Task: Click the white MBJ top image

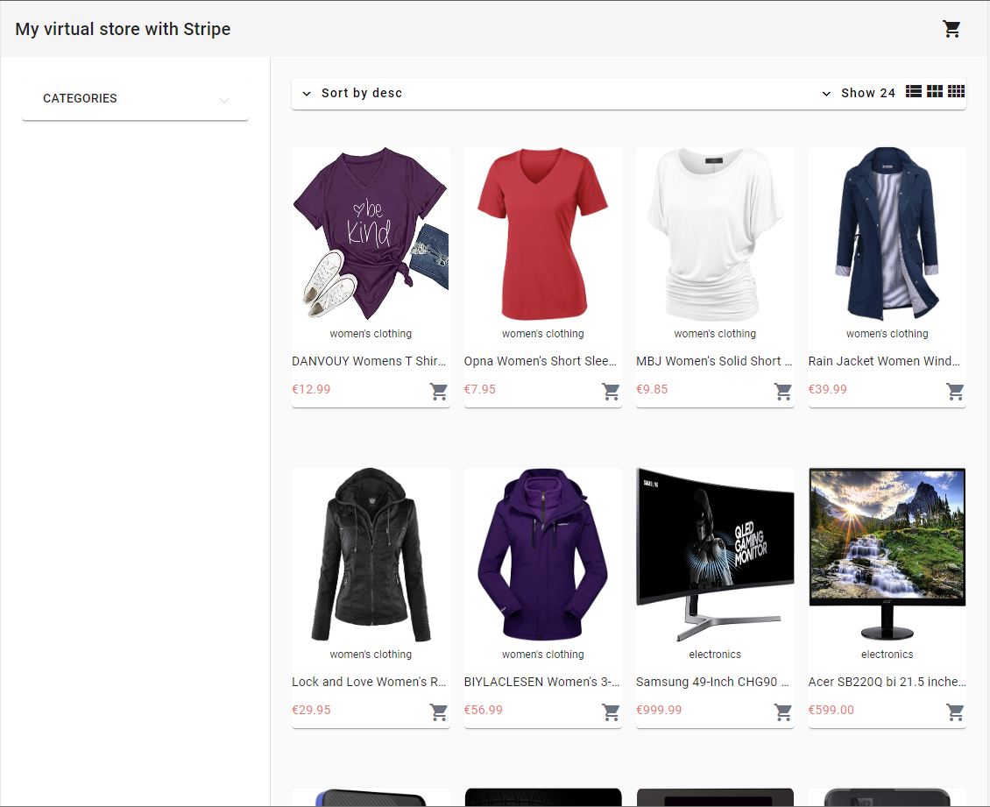Action: coord(715,233)
